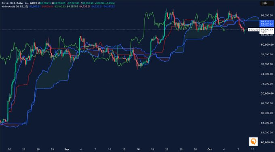Click the Sep month label on time axis
This screenshot has height=152, width=275.
point(67,149)
